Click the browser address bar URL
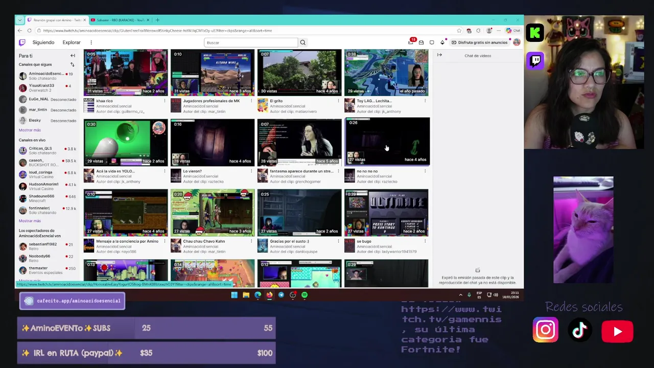 [x=157, y=30]
